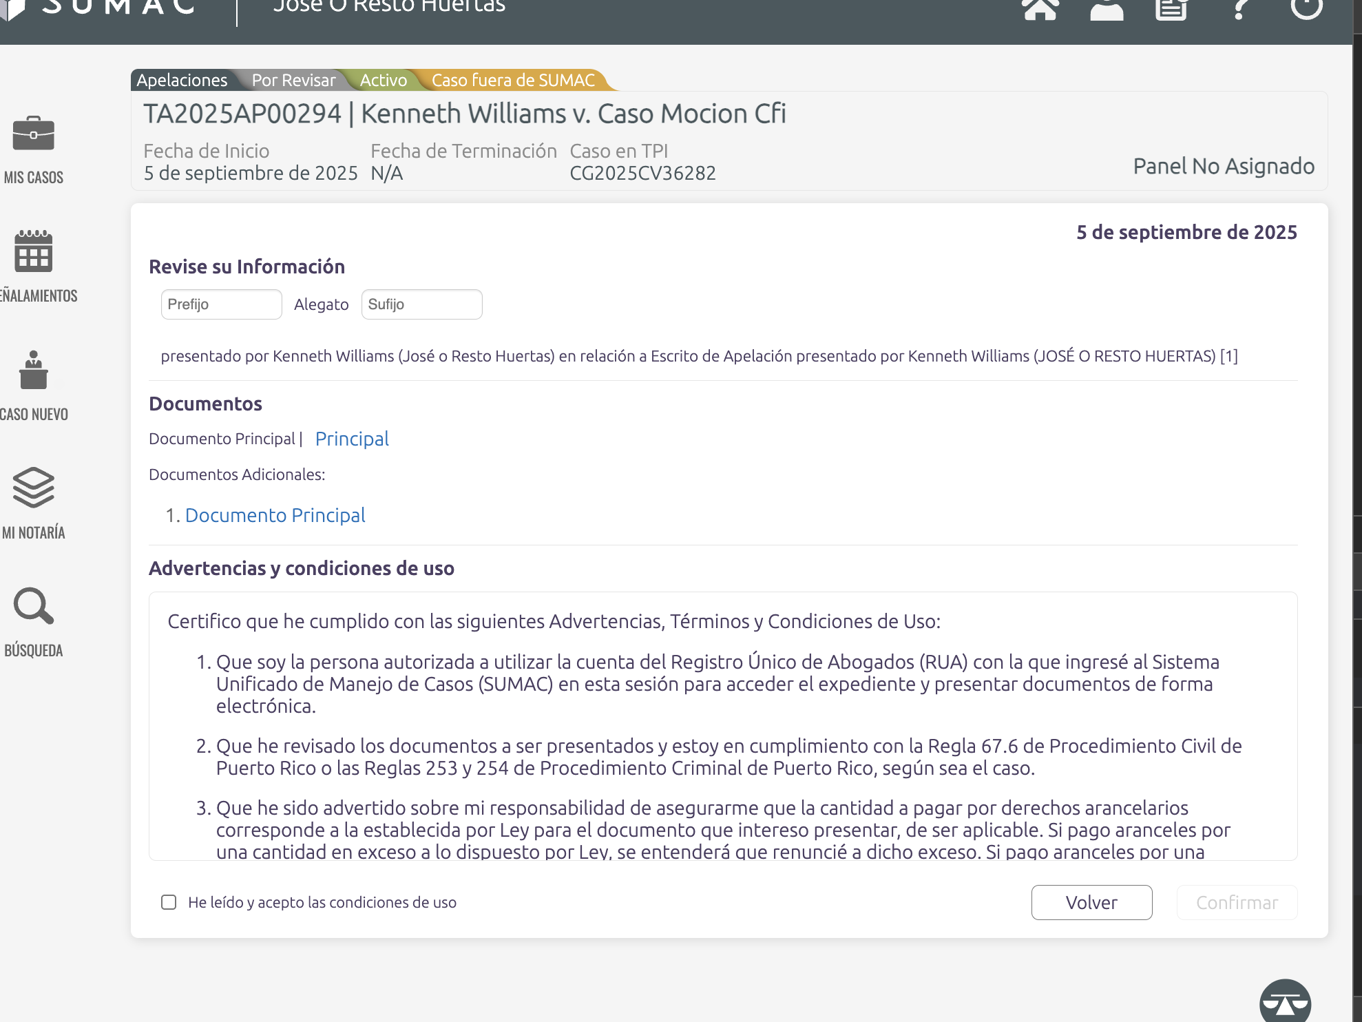Click the Activo status tab
Image resolution: width=1362 pixels, height=1022 pixels.
tap(383, 80)
